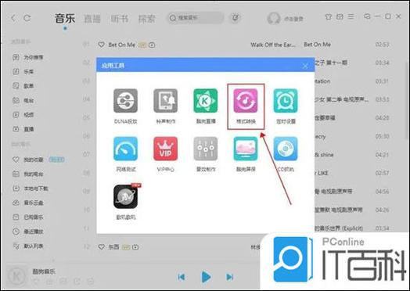Click the play icon in row 12

pyautogui.click(x=135, y=247)
